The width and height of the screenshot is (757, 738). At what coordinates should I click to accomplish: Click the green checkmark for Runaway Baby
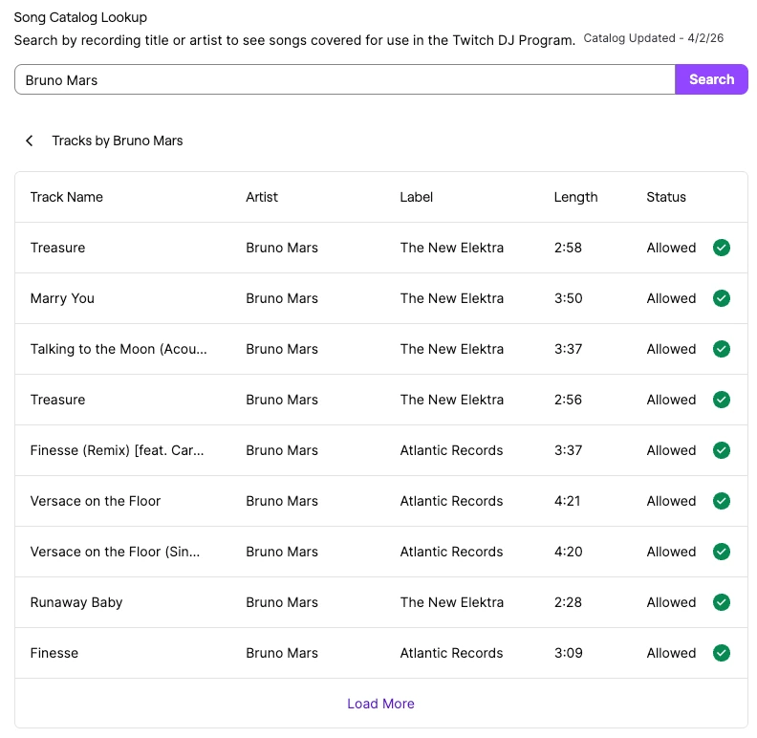(x=722, y=602)
